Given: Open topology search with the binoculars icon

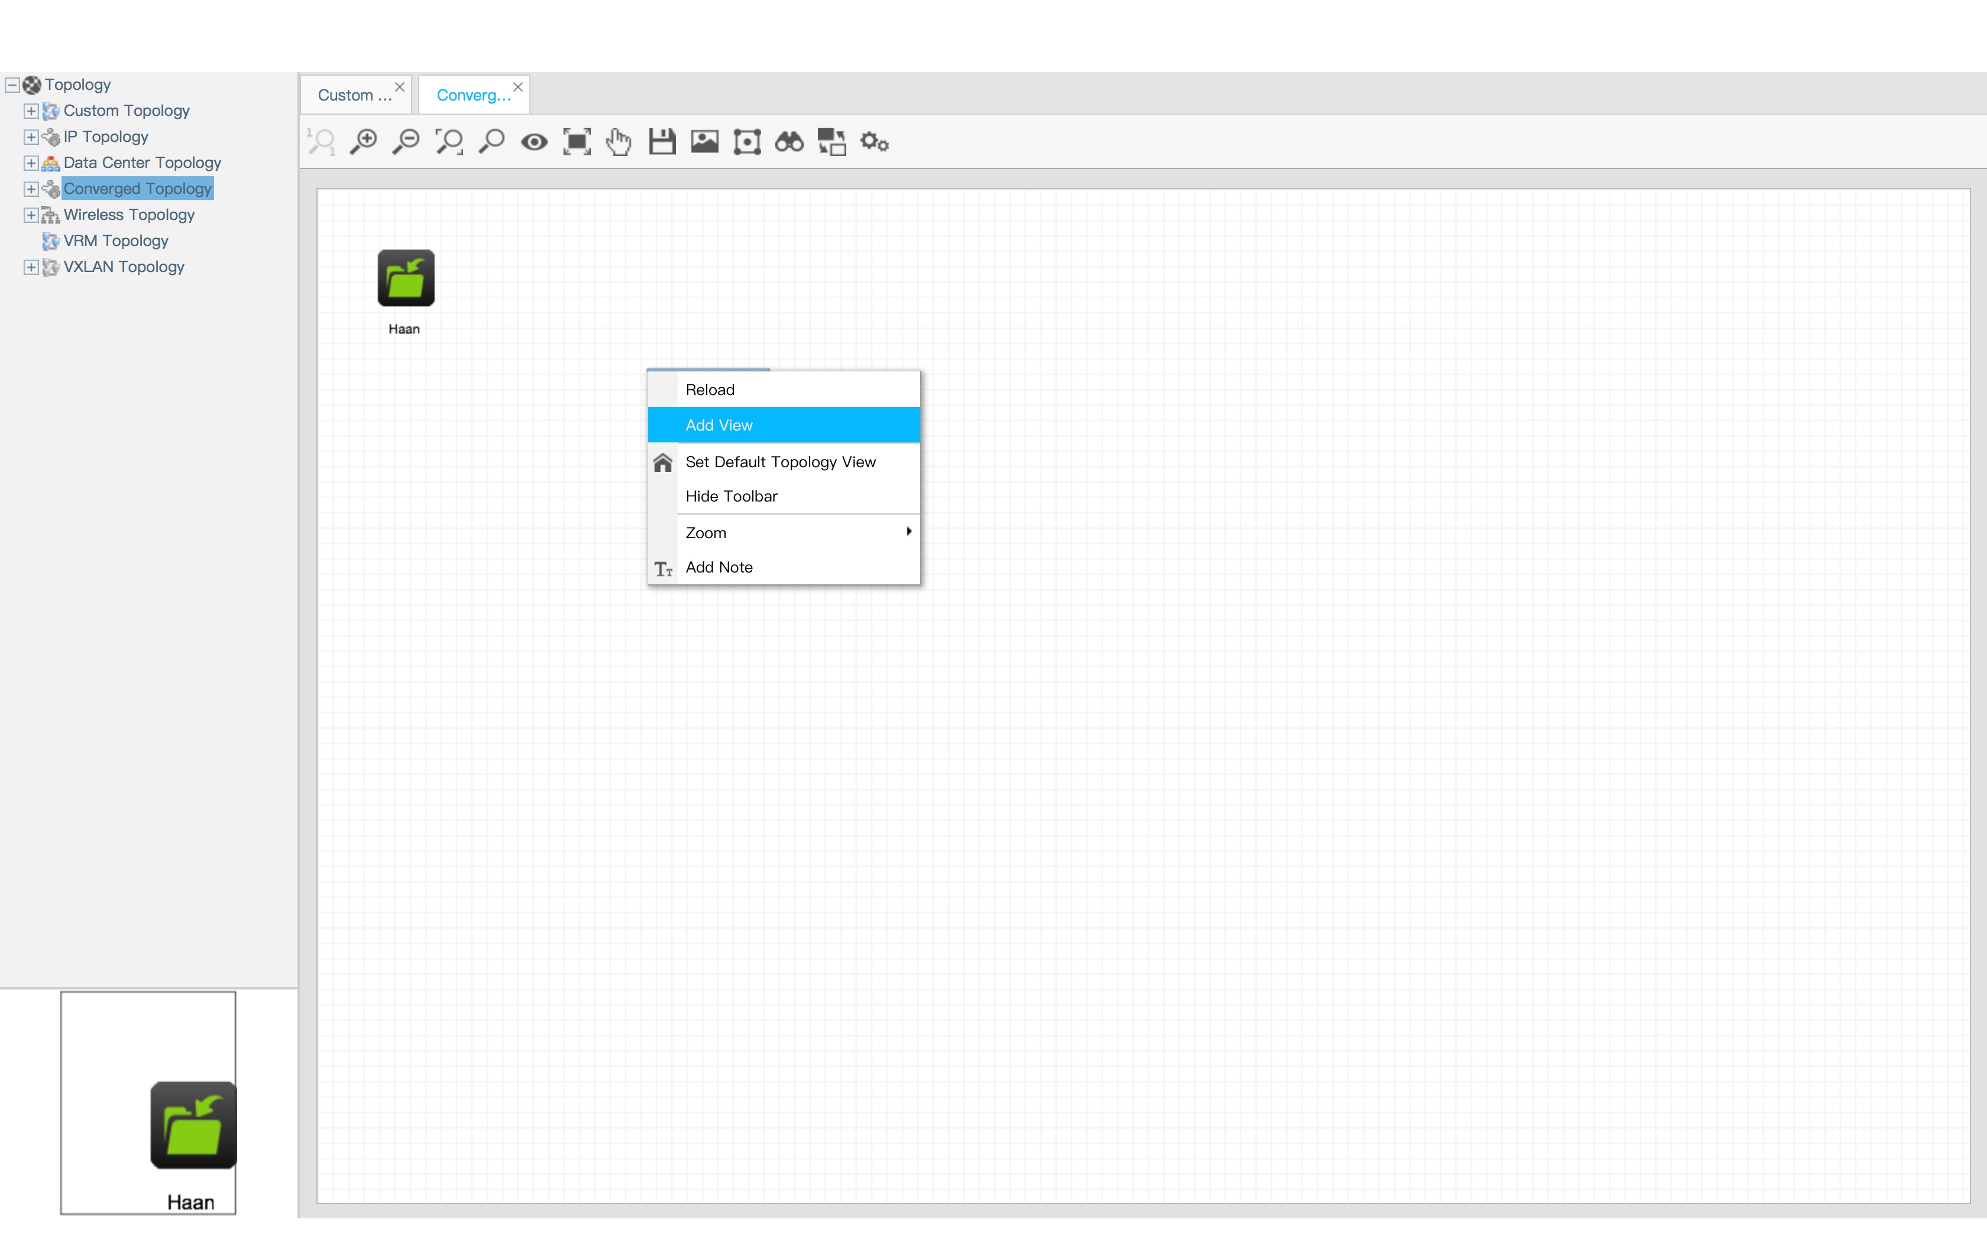Looking at the screenshot, I should tap(788, 141).
